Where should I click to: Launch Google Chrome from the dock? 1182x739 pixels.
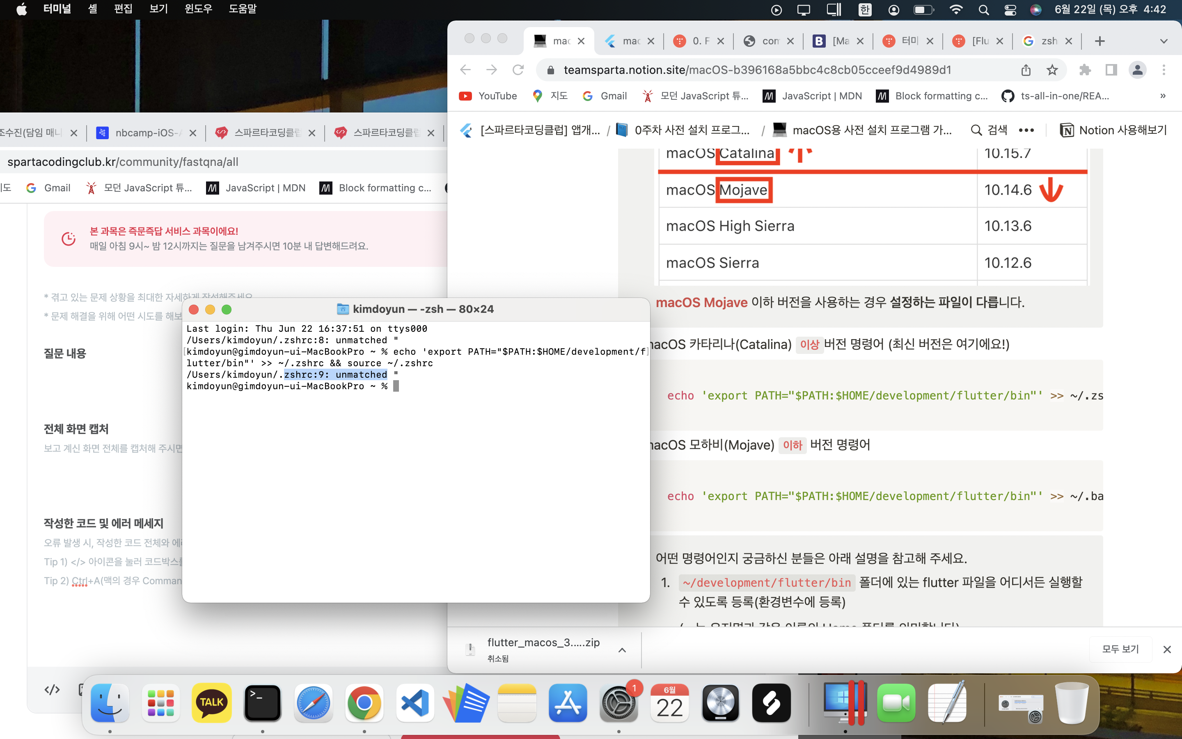[x=364, y=703]
